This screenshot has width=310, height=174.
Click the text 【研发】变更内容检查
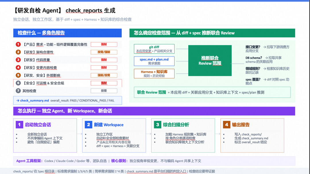coord(40,68)
